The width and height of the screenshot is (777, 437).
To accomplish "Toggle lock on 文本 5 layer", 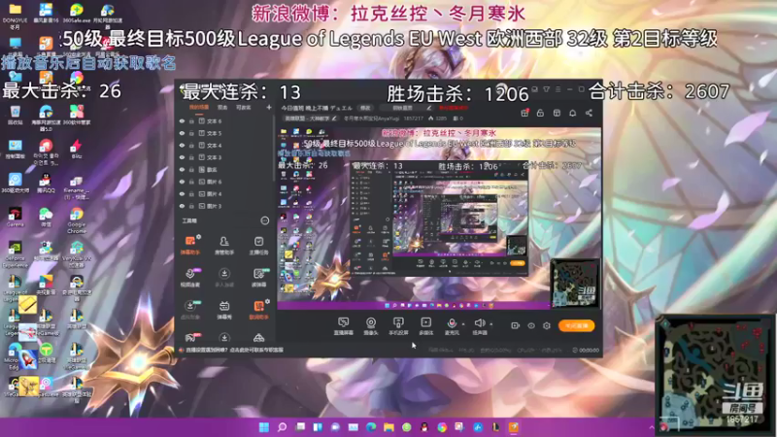I will 191,133.
